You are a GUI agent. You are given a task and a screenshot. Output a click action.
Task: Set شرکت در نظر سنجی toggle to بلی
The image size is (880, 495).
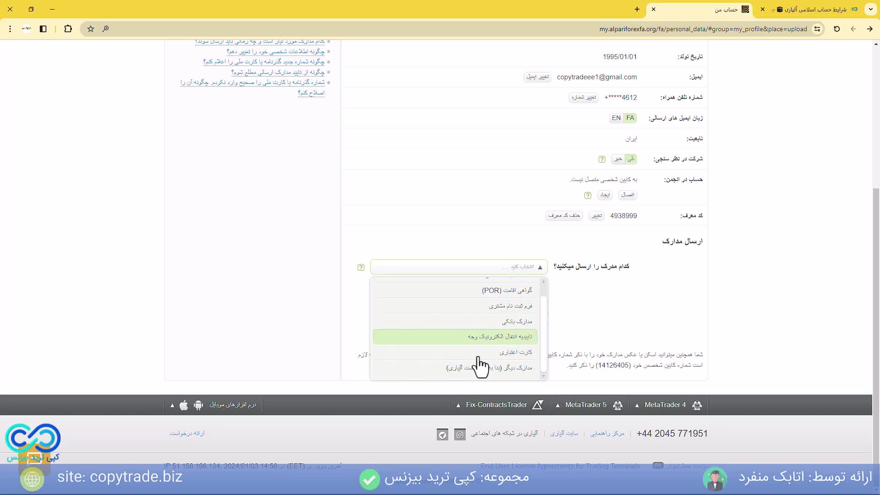tap(631, 159)
